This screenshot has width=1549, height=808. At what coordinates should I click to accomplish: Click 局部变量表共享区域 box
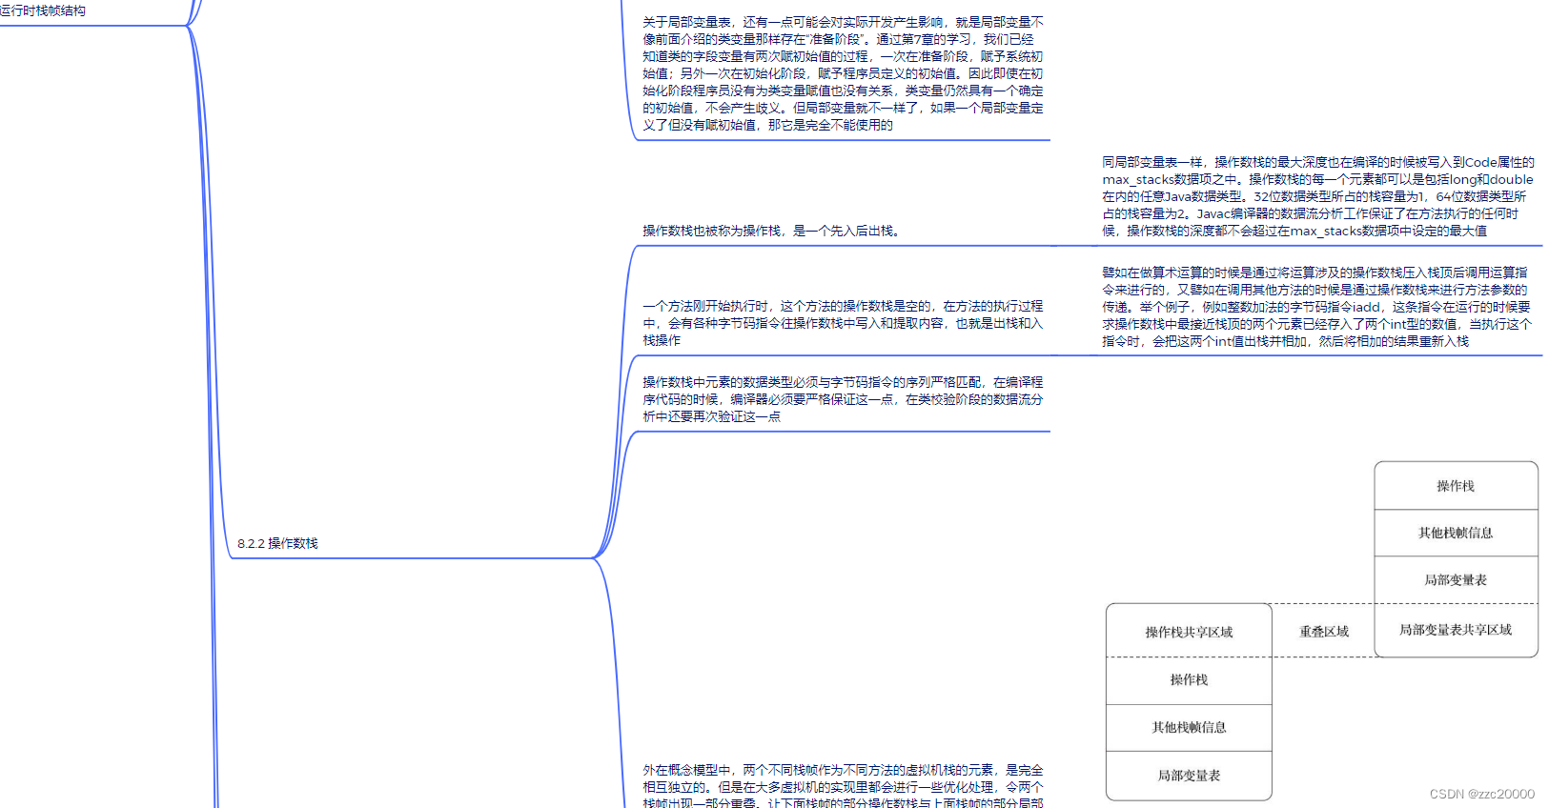coord(1456,630)
